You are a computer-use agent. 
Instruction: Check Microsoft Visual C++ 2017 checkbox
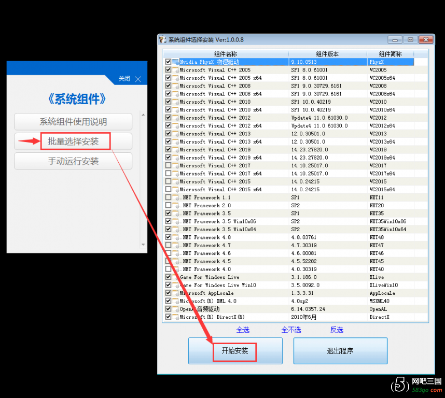168,165
